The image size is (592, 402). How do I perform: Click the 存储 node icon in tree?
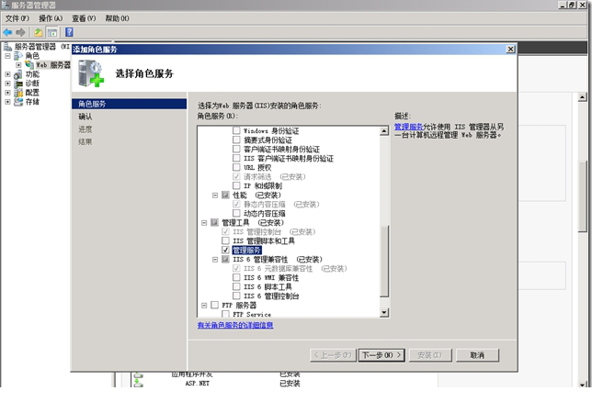(18, 102)
